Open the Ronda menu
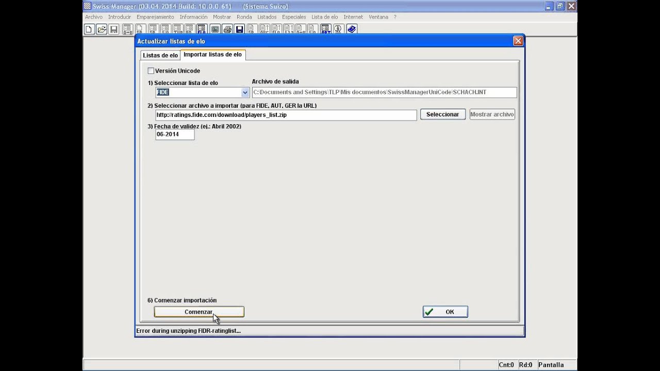This screenshot has width=660, height=371. (x=244, y=17)
